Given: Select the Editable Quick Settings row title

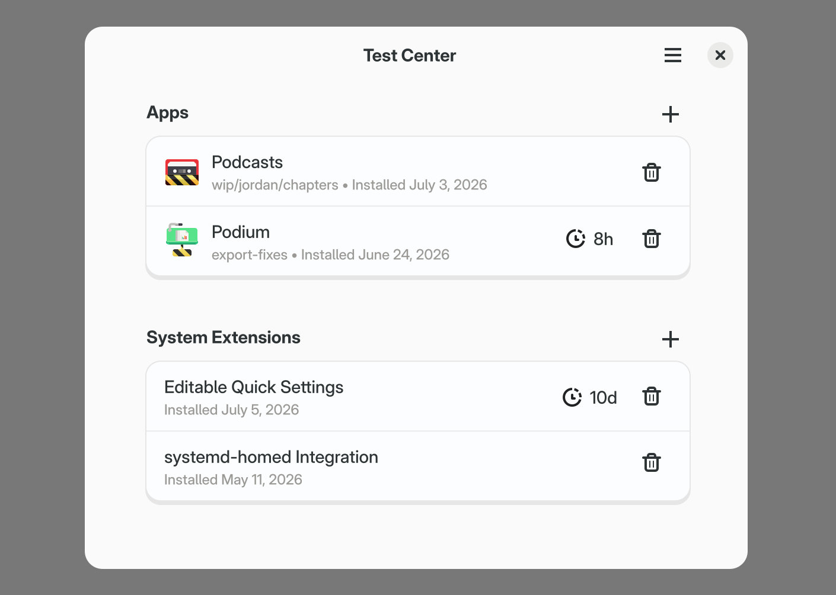Looking at the screenshot, I should (x=254, y=387).
